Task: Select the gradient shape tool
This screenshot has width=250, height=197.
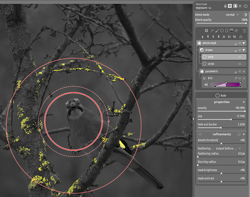Action: click(x=232, y=31)
